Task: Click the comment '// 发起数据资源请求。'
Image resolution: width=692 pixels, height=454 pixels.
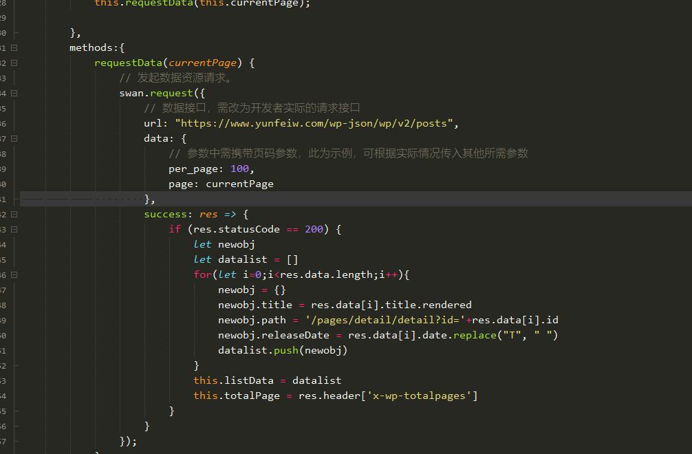Action: click(175, 78)
